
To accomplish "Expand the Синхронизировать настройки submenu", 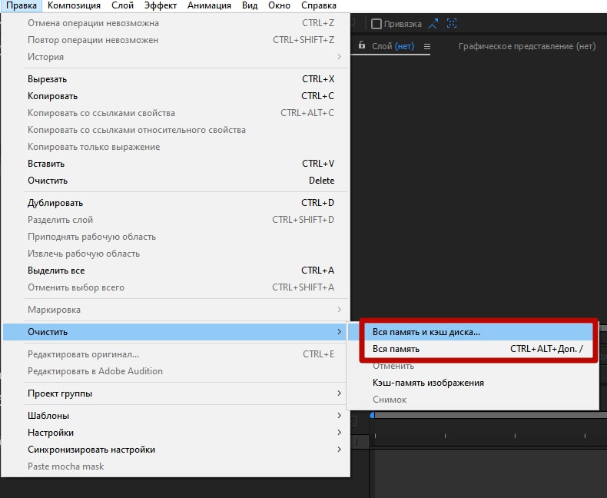I will pyautogui.click(x=176, y=450).
